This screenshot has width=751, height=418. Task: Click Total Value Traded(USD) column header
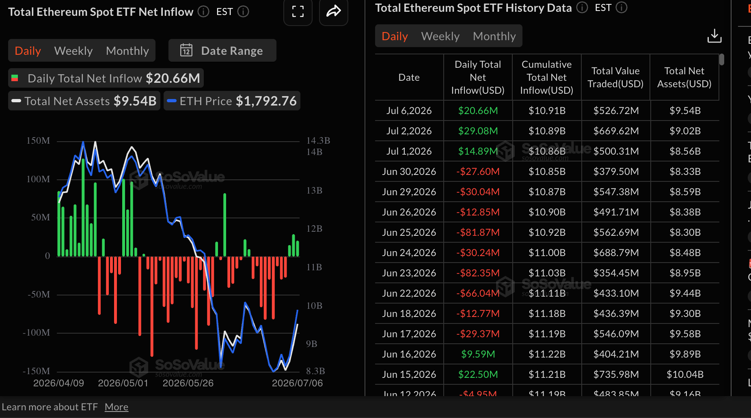coord(616,77)
